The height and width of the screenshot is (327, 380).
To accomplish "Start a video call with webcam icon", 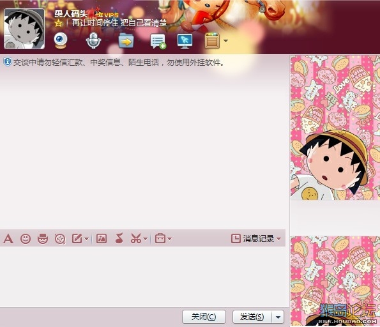I will click(x=61, y=40).
